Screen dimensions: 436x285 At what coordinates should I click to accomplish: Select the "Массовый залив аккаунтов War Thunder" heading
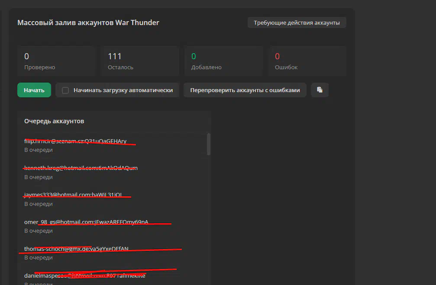pyautogui.click(x=88, y=22)
